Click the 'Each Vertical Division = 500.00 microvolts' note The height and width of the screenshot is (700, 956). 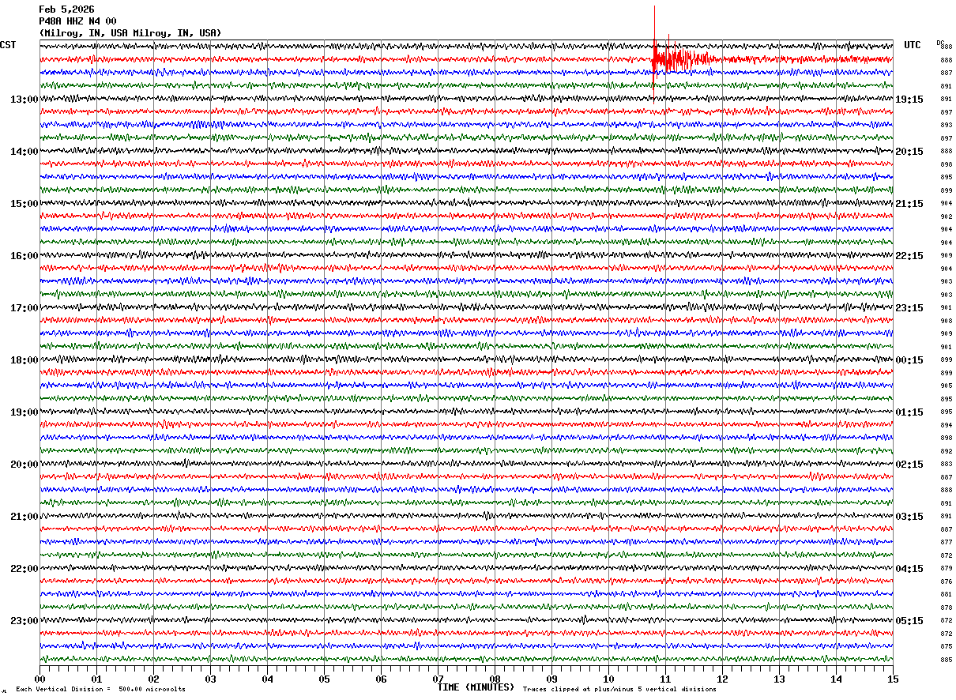pos(100,690)
